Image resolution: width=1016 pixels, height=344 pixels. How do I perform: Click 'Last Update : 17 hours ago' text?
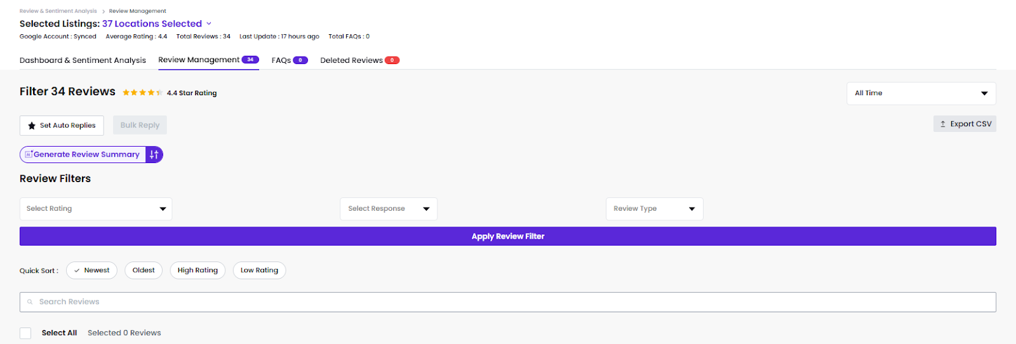279,37
